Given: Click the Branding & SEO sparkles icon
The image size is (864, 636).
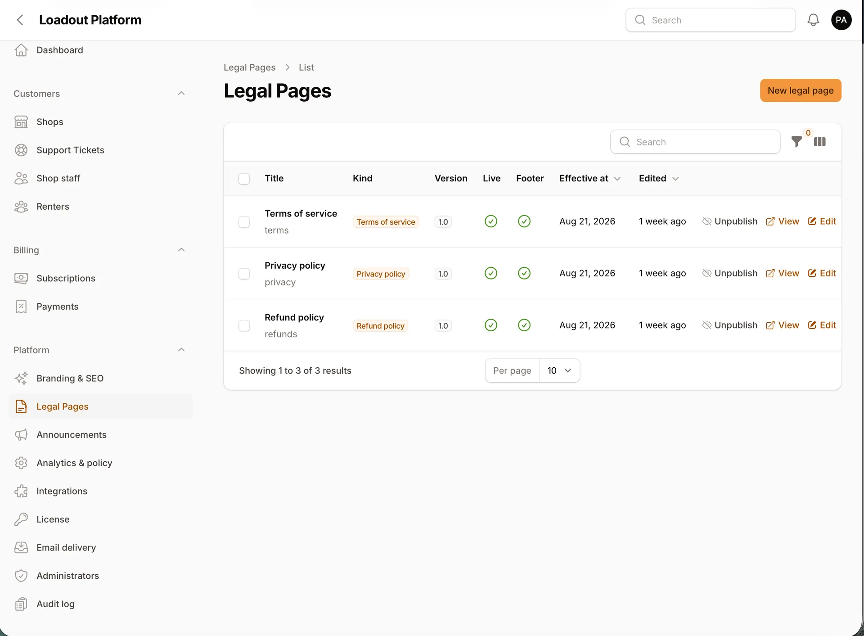Looking at the screenshot, I should pyautogui.click(x=21, y=378).
